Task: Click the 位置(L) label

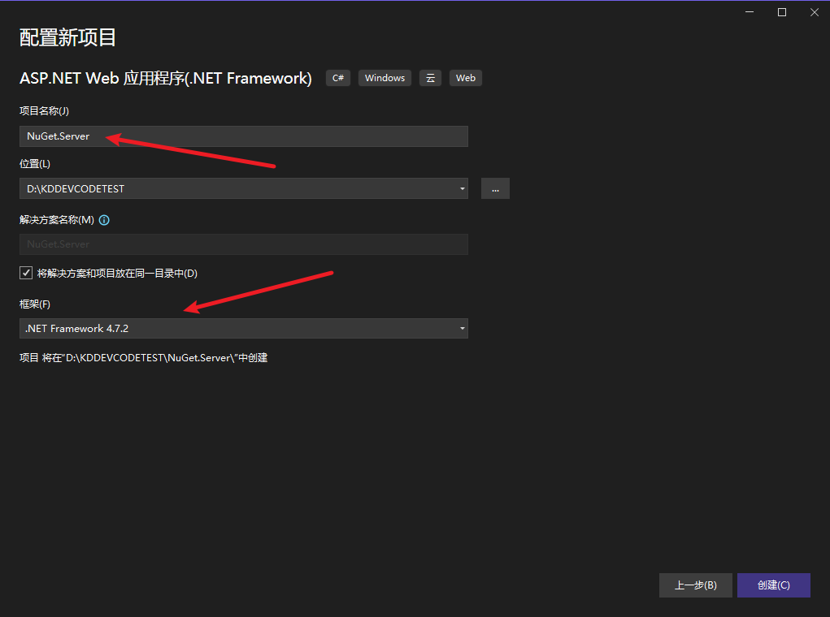Action: click(35, 164)
